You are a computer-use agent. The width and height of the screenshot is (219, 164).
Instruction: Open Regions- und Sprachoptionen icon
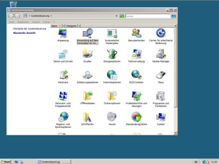tap(63, 120)
